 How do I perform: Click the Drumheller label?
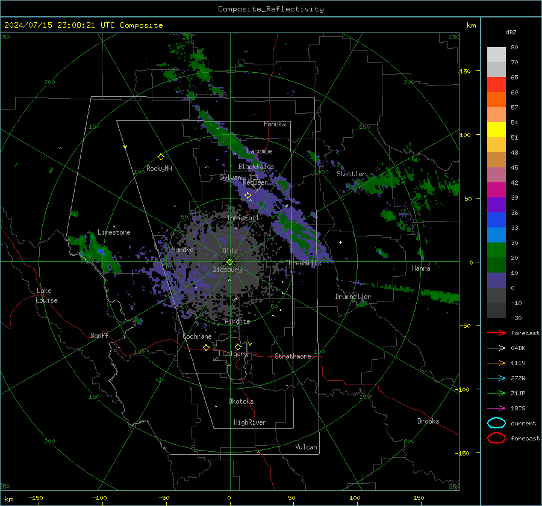(353, 297)
